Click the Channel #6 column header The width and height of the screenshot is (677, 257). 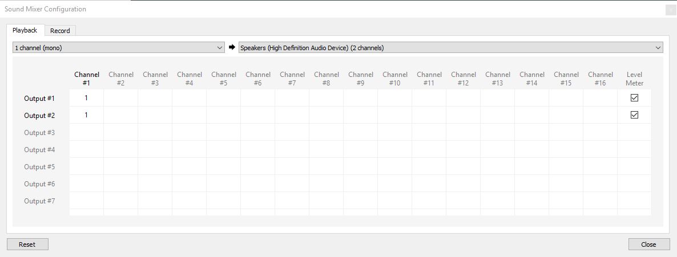tap(258, 79)
